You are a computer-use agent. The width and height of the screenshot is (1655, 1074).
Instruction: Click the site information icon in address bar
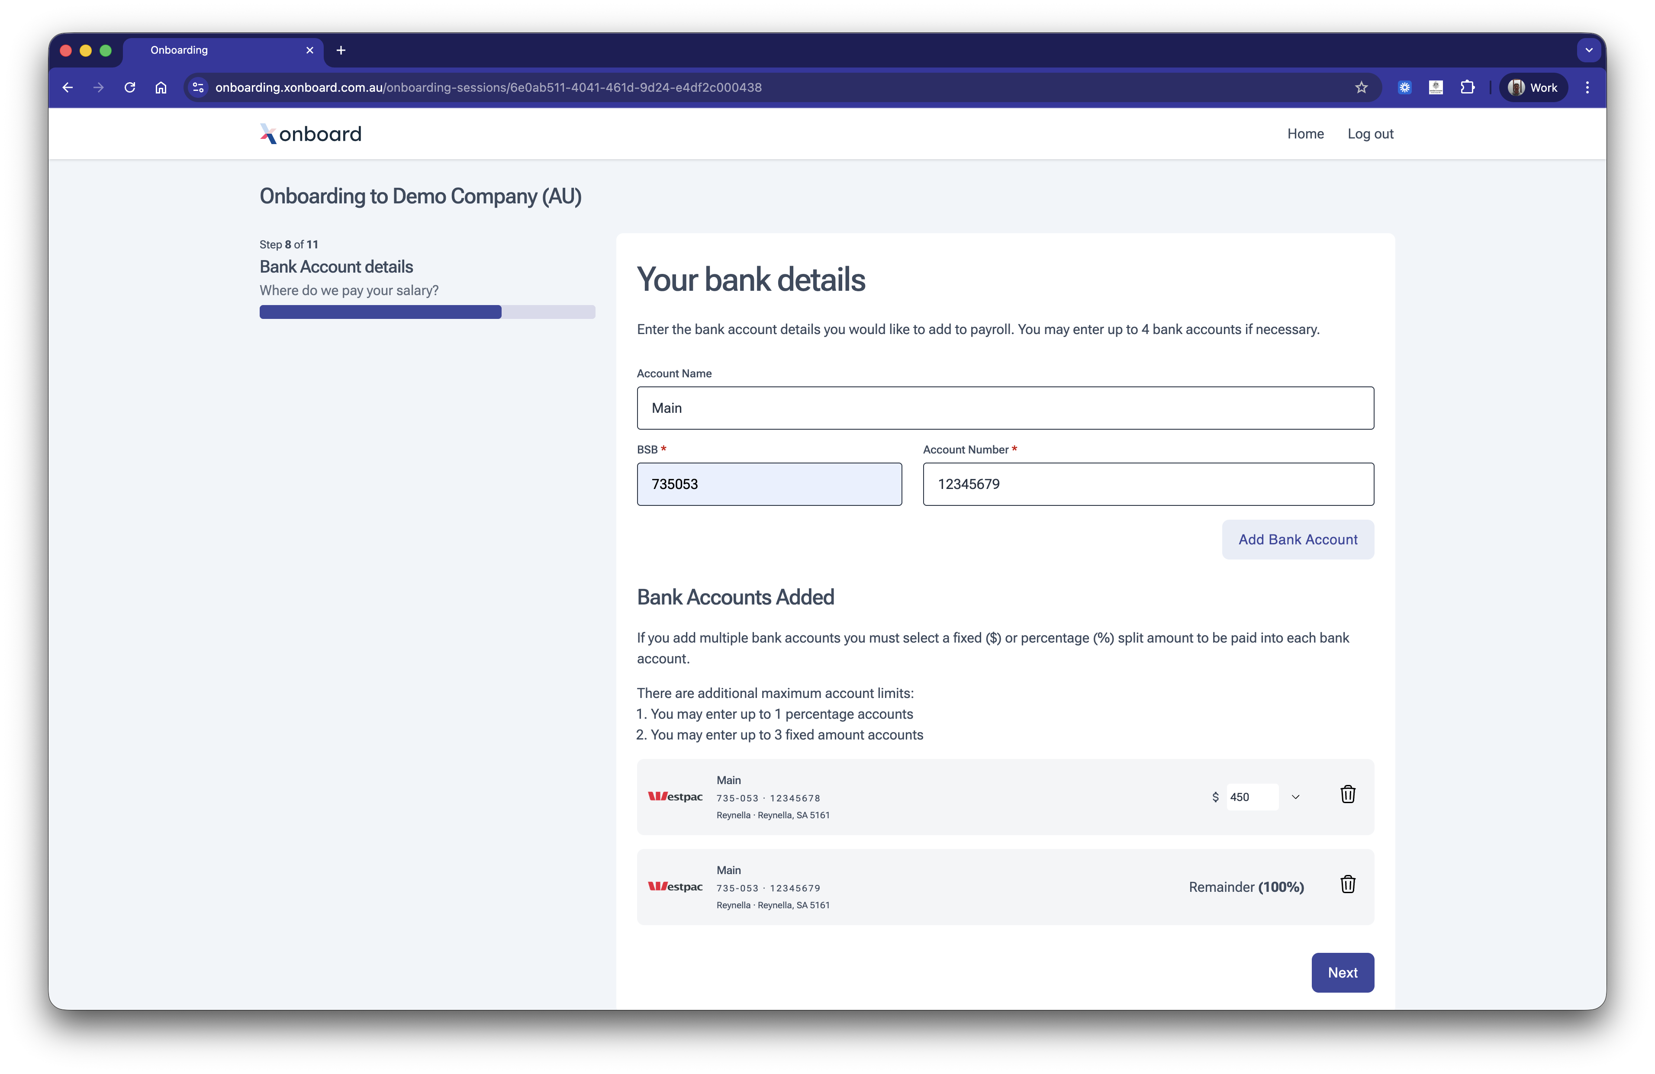pos(198,87)
